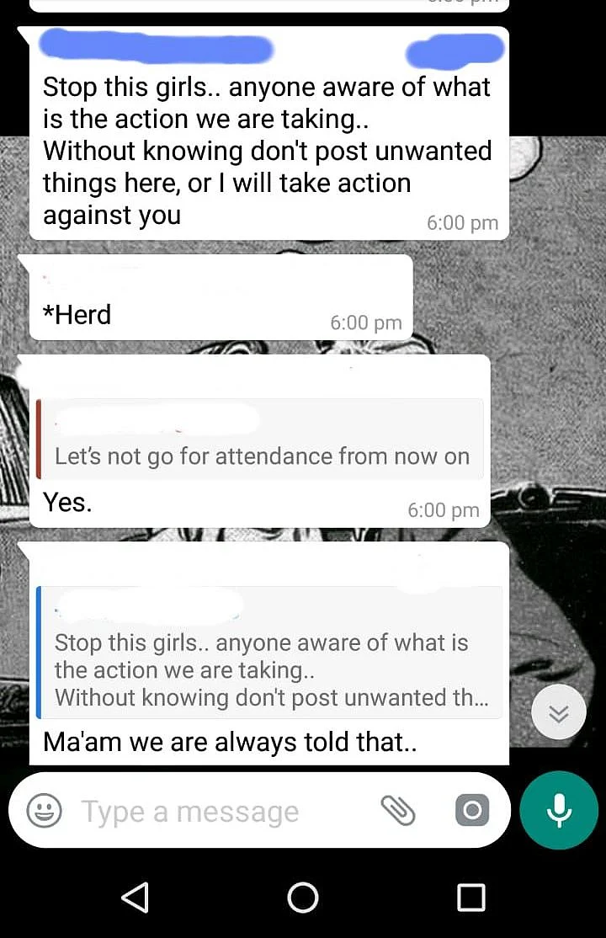Tap the attachment paperclip icon

[398, 811]
